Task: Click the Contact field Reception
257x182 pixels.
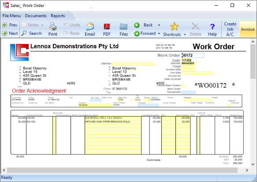Action: [95, 105]
